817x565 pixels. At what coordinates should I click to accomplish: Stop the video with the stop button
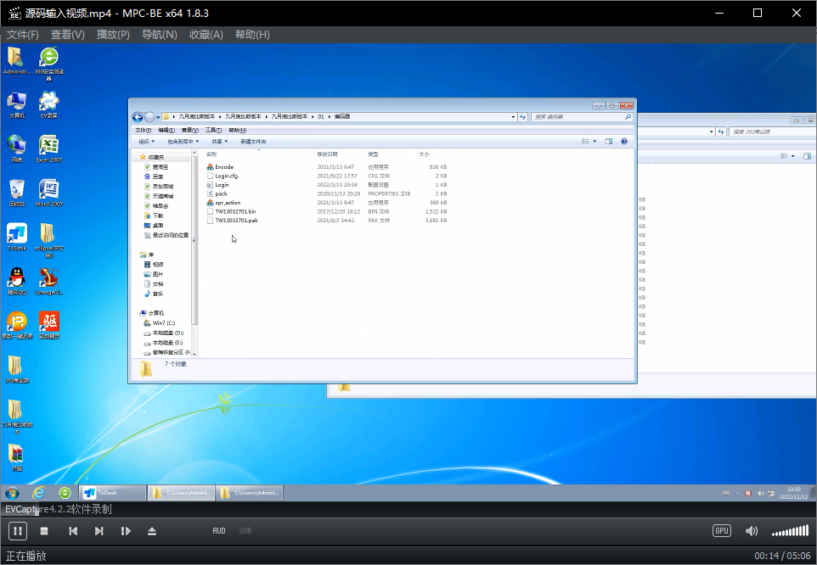click(44, 531)
